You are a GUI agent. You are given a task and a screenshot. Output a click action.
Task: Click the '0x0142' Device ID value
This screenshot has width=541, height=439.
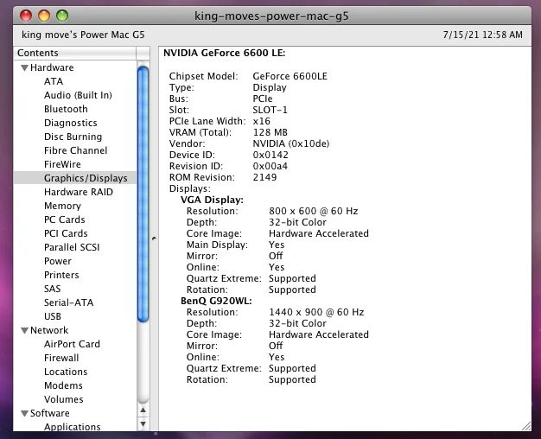[x=270, y=155]
